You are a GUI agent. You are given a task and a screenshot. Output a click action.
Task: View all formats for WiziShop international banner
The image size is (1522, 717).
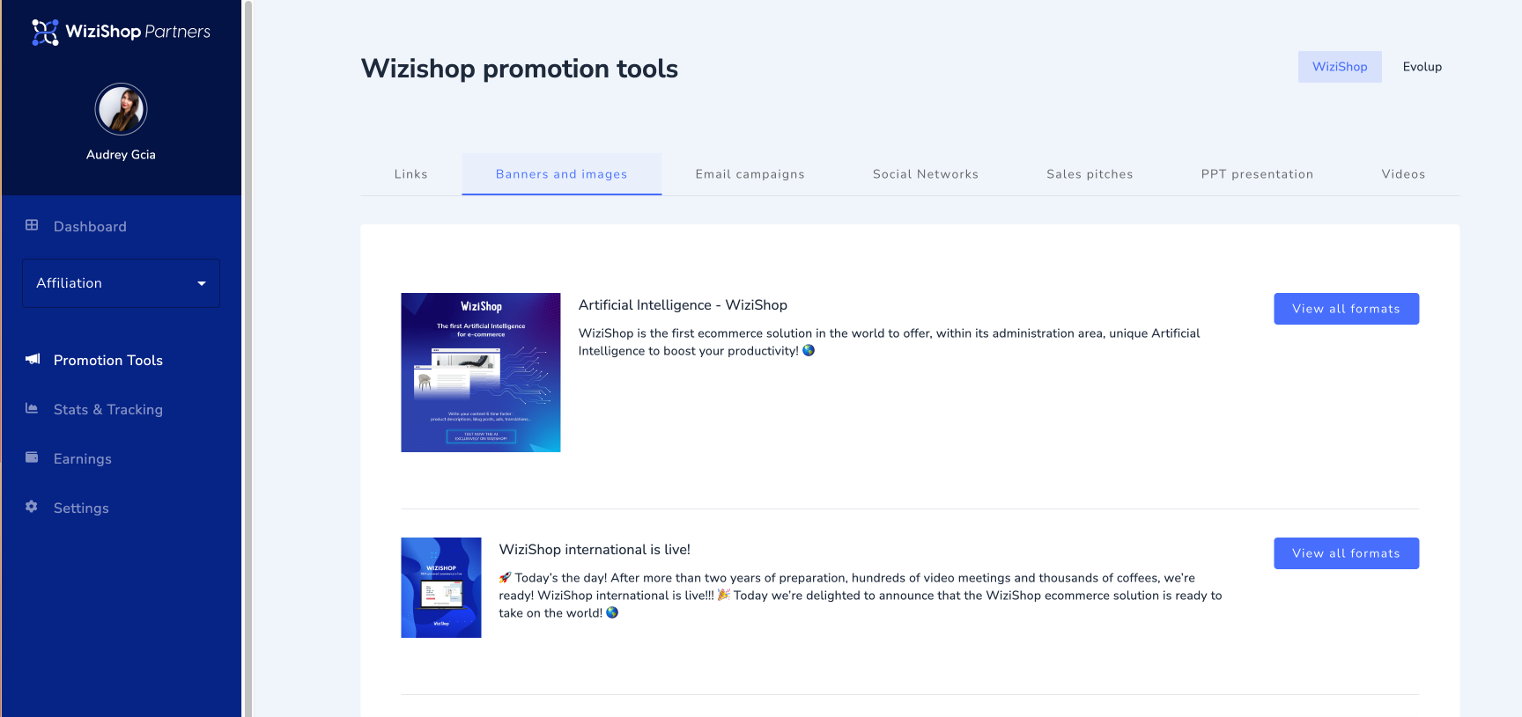click(x=1346, y=553)
